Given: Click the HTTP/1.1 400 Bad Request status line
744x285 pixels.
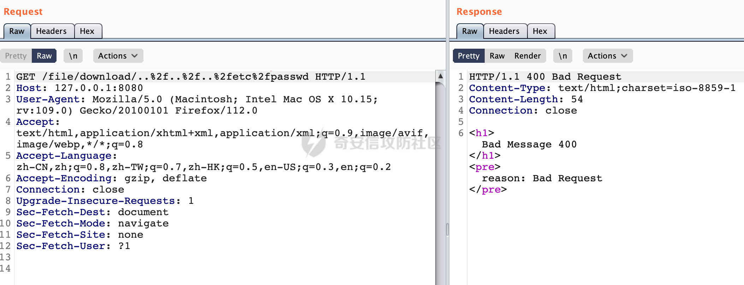Looking at the screenshot, I should tap(545, 77).
